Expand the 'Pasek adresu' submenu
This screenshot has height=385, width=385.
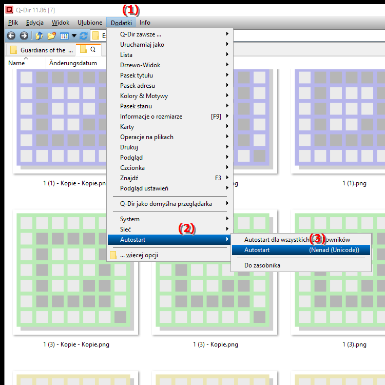tap(170, 86)
